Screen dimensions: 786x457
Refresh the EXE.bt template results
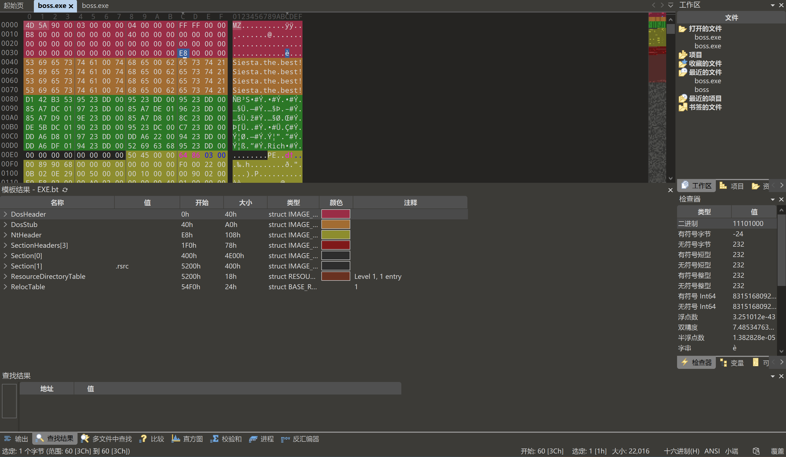[65, 190]
